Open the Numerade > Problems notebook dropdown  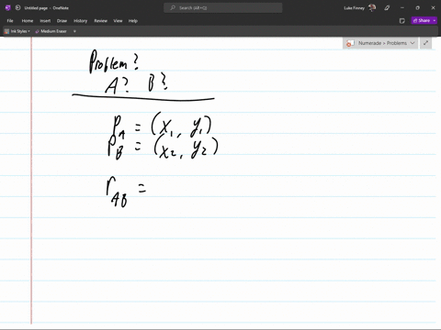(380, 43)
